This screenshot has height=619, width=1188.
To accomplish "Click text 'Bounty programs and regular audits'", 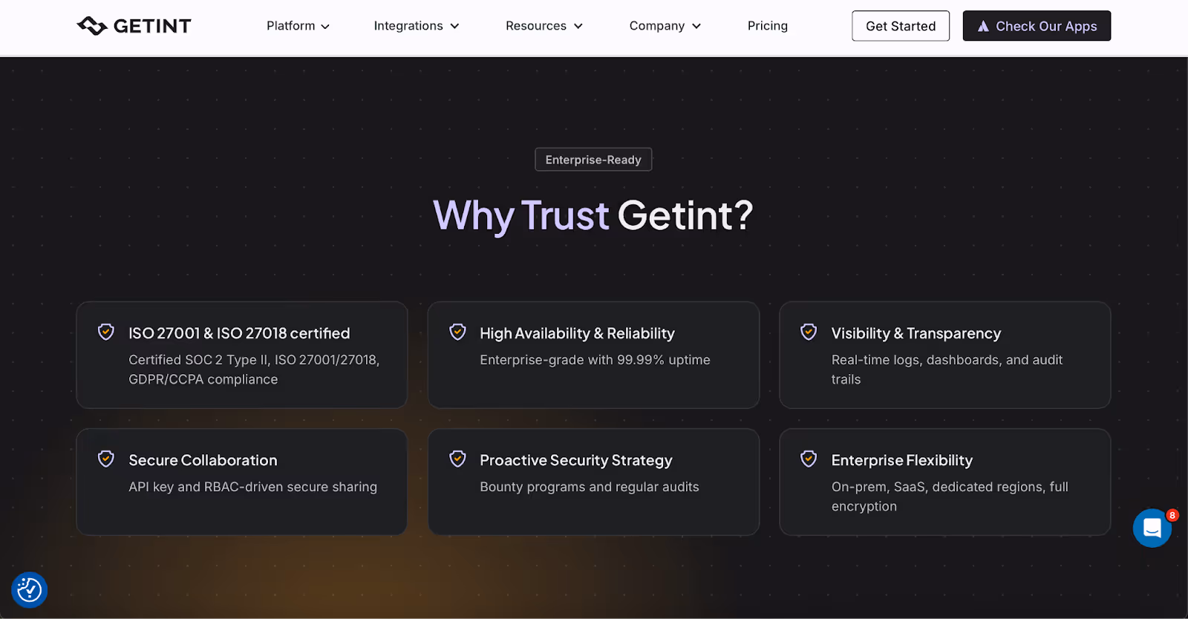I will pos(590,487).
